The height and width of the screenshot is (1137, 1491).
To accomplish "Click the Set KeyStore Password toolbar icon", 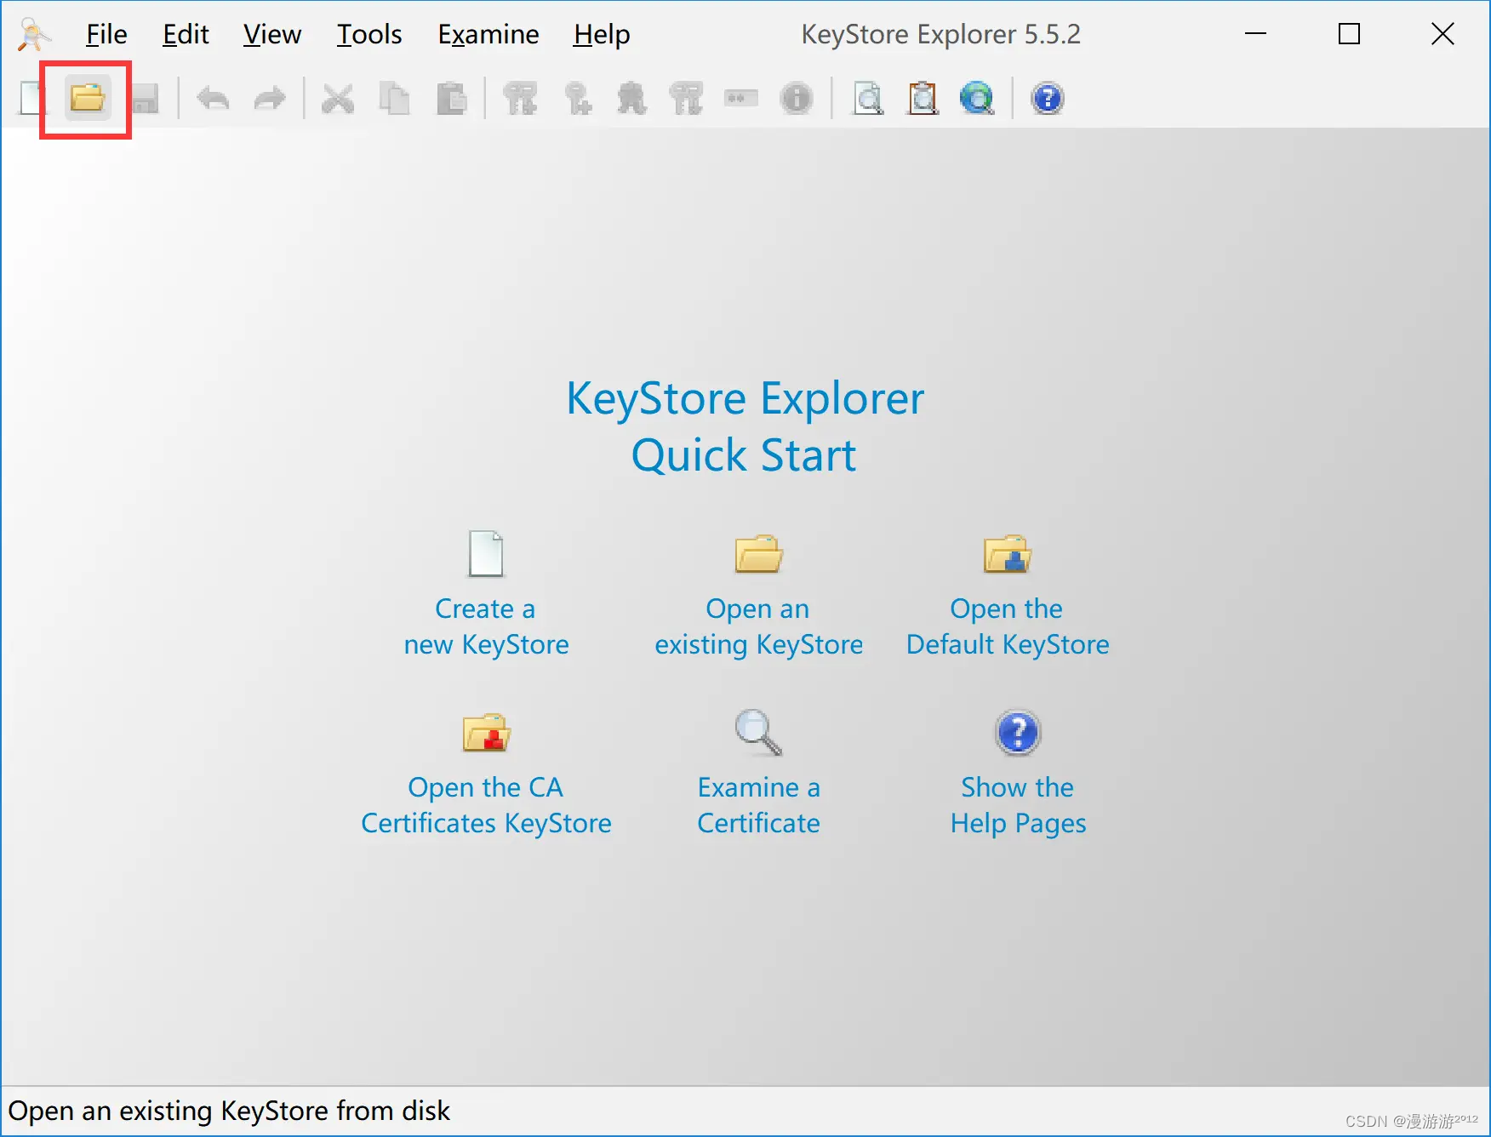I will tap(741, 99).
